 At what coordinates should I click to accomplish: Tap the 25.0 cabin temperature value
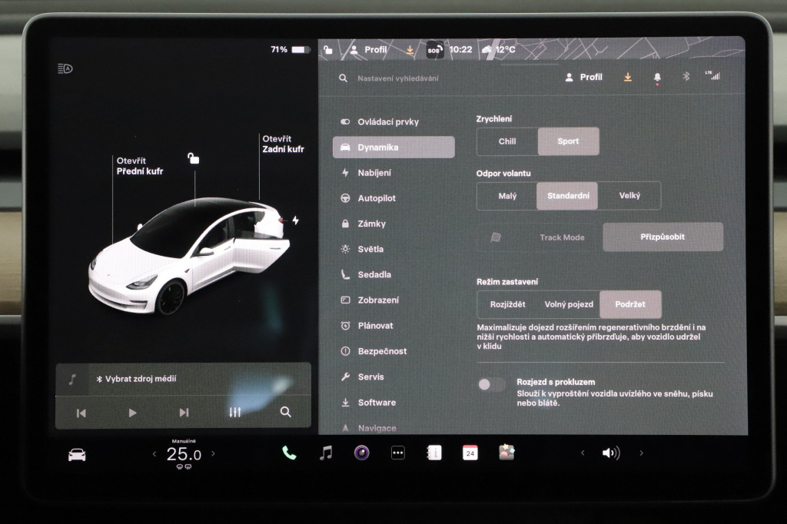coord(184,454)
